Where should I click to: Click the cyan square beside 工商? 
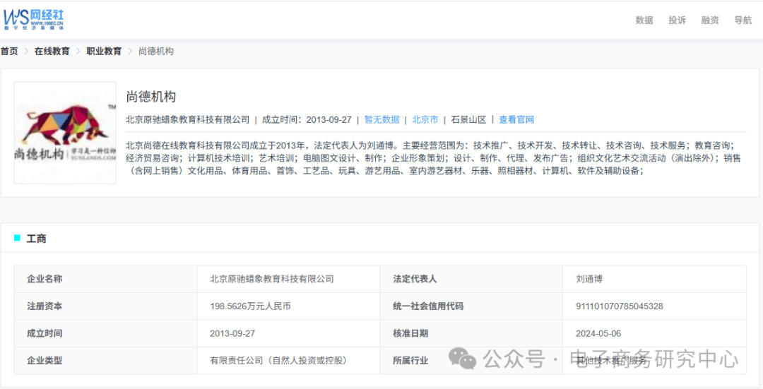coord(18,238)
